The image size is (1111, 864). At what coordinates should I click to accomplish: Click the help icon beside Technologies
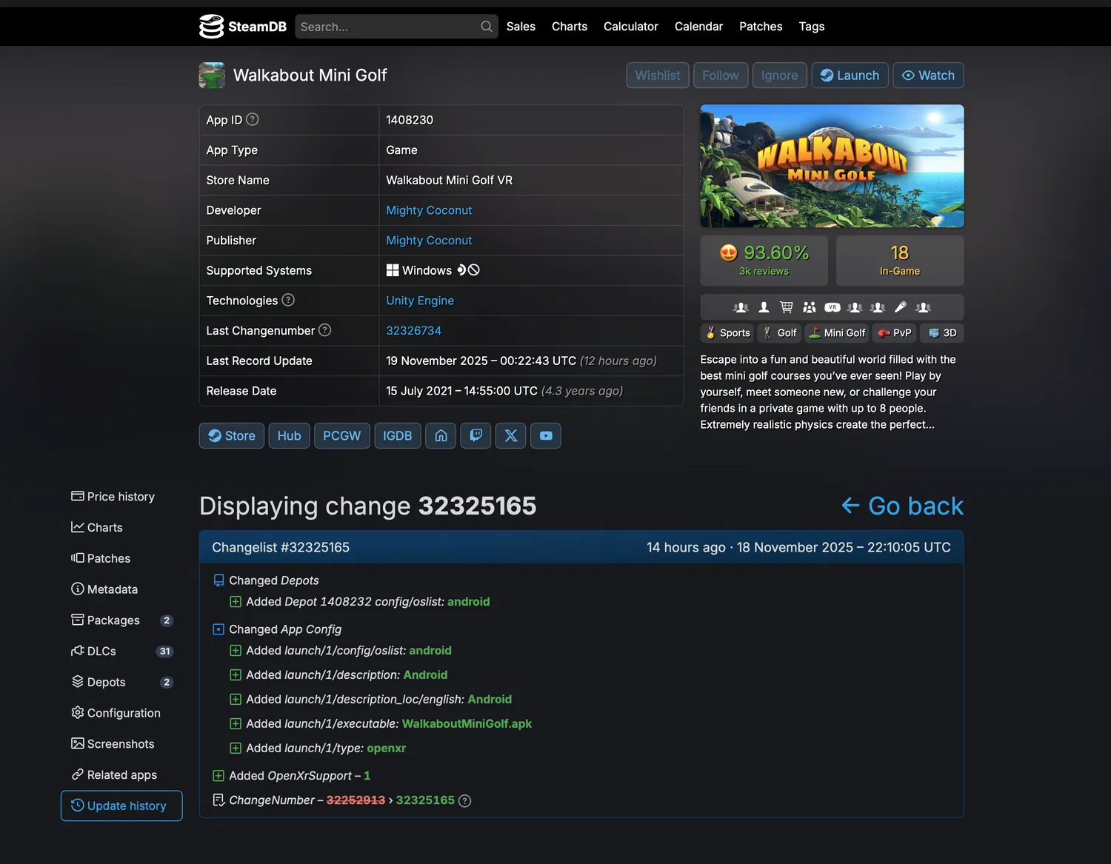click(x=288, y=300)
